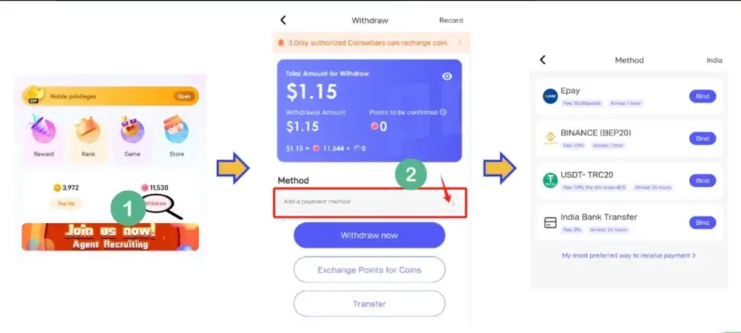
Task: Bind the BINANCE (BEP20) method
Action: [702, 138]
